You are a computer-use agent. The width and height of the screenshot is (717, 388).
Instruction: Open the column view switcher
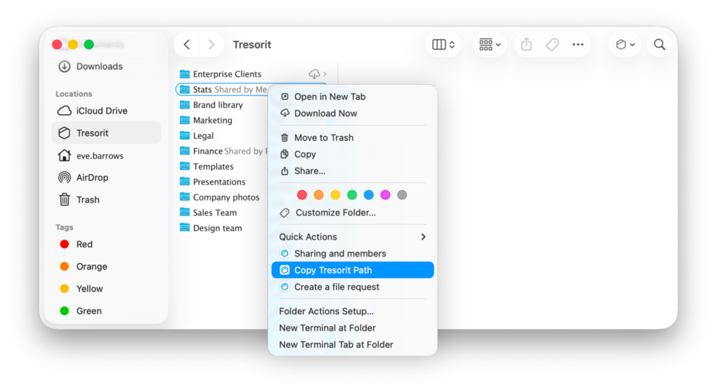(x=443, y=44)
